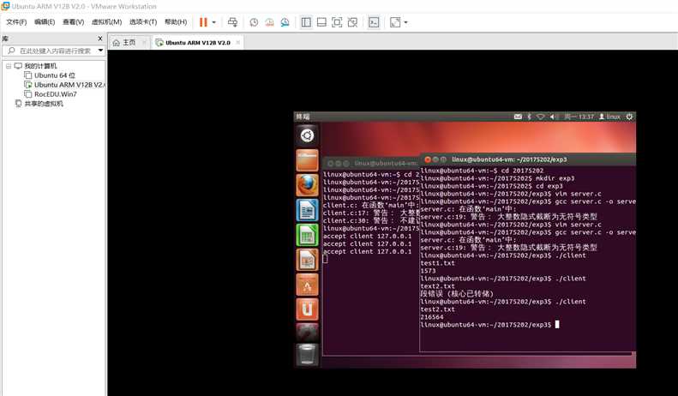Viewport: 678px width, 396px height.
Task: Click the Unity mode toolbar icon
Action: (352, 22)
